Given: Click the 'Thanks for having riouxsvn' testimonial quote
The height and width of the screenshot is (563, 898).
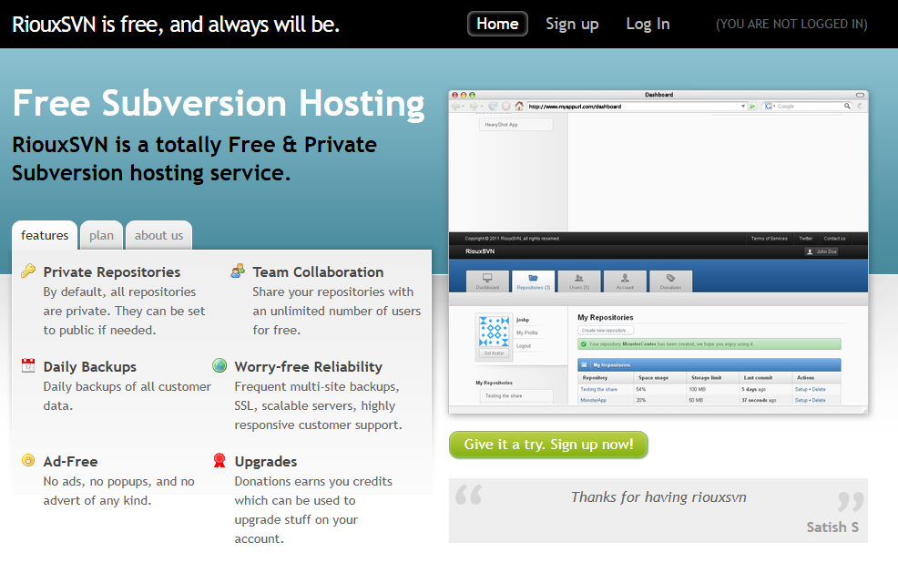Looking at the screenshot, I should pyautogui.click(x=658, y=497).
